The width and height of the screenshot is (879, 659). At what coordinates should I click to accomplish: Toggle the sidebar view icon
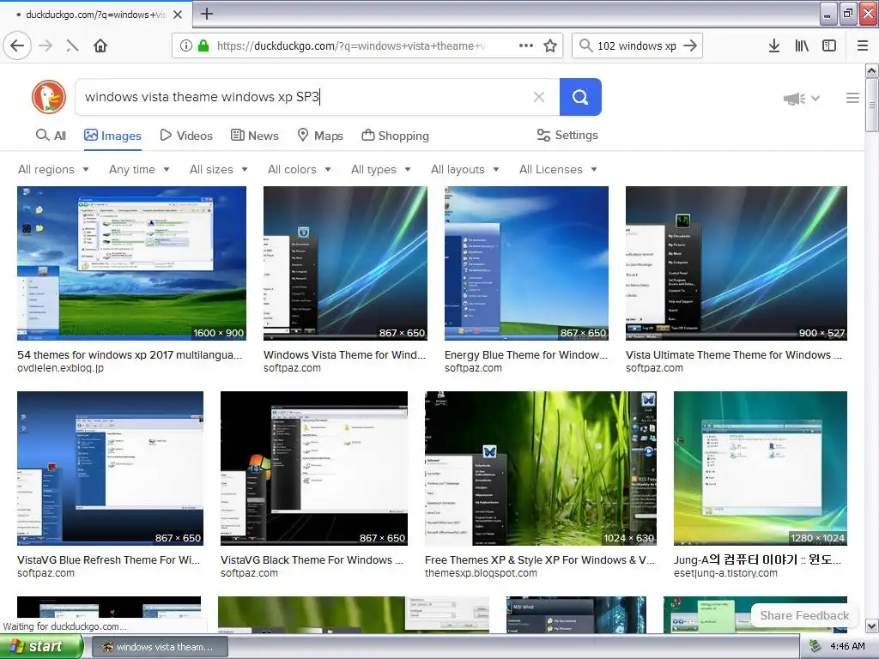[829, 46]
